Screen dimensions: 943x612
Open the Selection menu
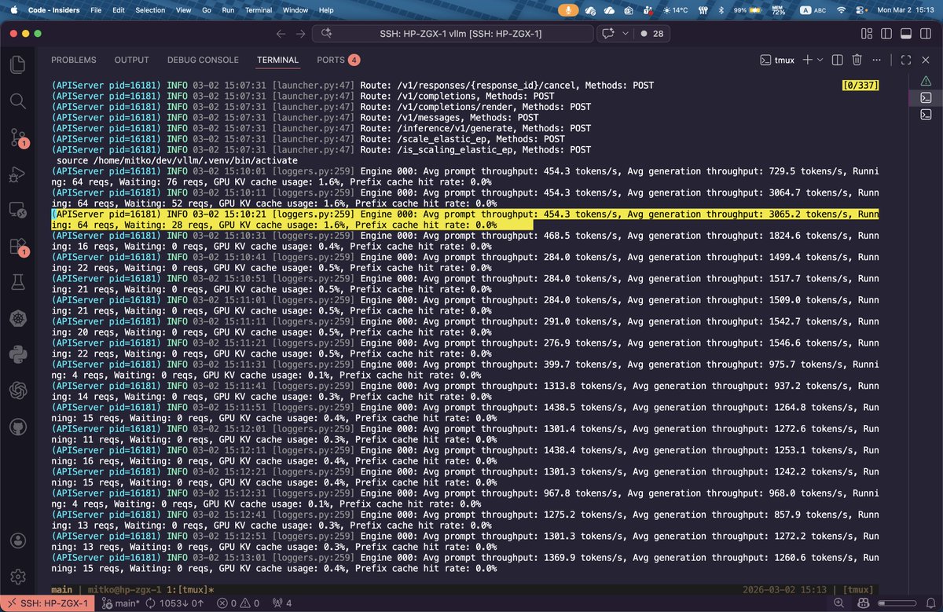click(x=150, y=10)
